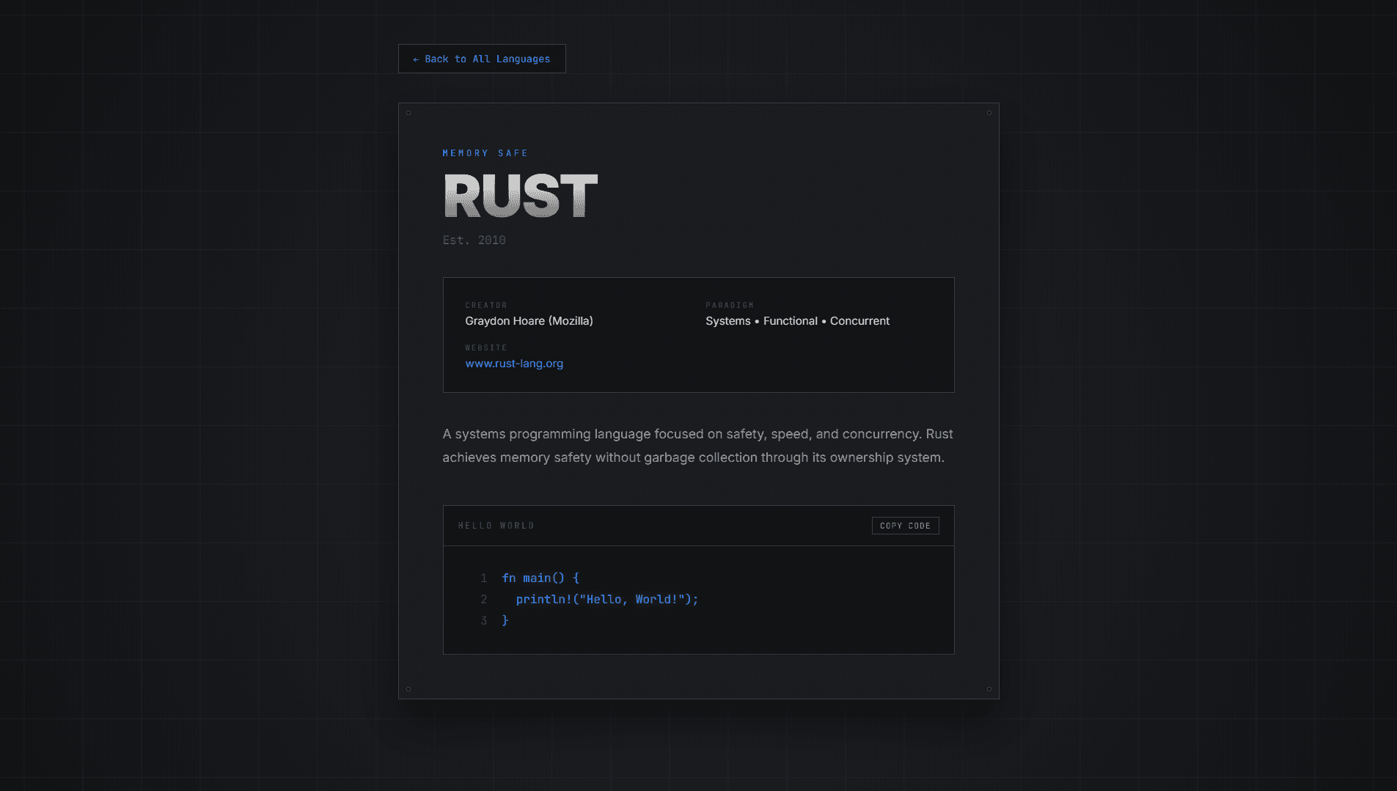Screen dimensions: 1397x791
Task: Click the HELLO WORLD code header
Action: pos(496,526)
